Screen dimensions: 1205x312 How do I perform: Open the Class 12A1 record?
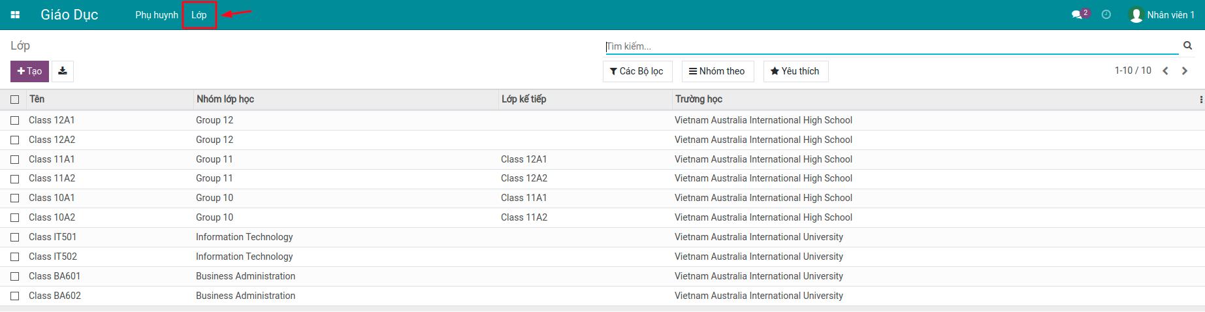click(52, 120)
